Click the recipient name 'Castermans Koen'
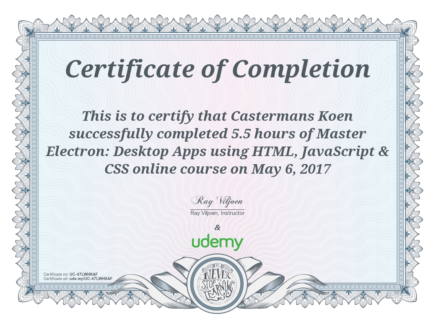Viewport: 435px width, 324px height. pos(292,116)
